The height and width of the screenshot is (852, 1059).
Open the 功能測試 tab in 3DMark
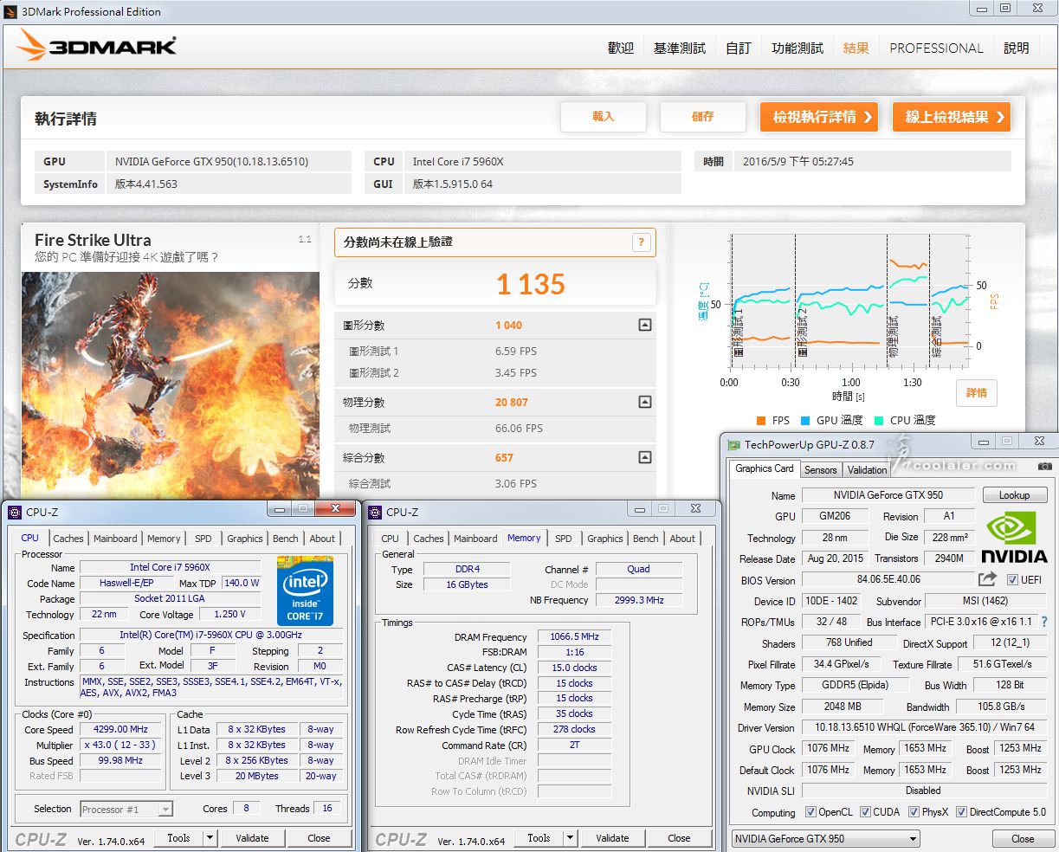(x=797, y=48)
